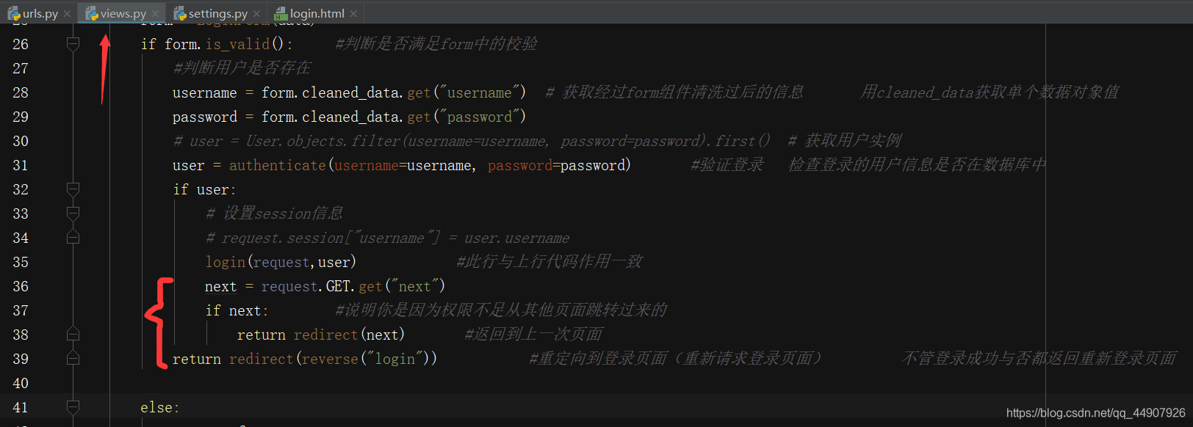Close the settings.py tab
This screenshot has height=427, width=1193.
[256, 13]
